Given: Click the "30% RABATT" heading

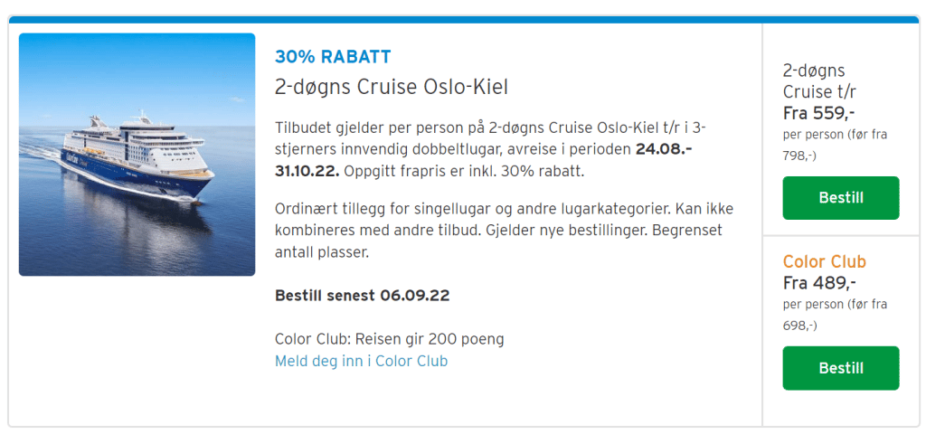Looking at the screenshot, I should pos(333,57).
